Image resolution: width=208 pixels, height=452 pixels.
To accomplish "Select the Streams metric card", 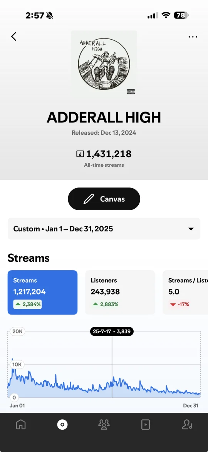I will coord(42,292).
